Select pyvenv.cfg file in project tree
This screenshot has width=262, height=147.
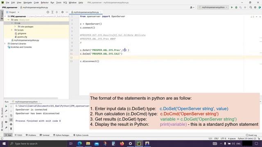tap(22, 37)
